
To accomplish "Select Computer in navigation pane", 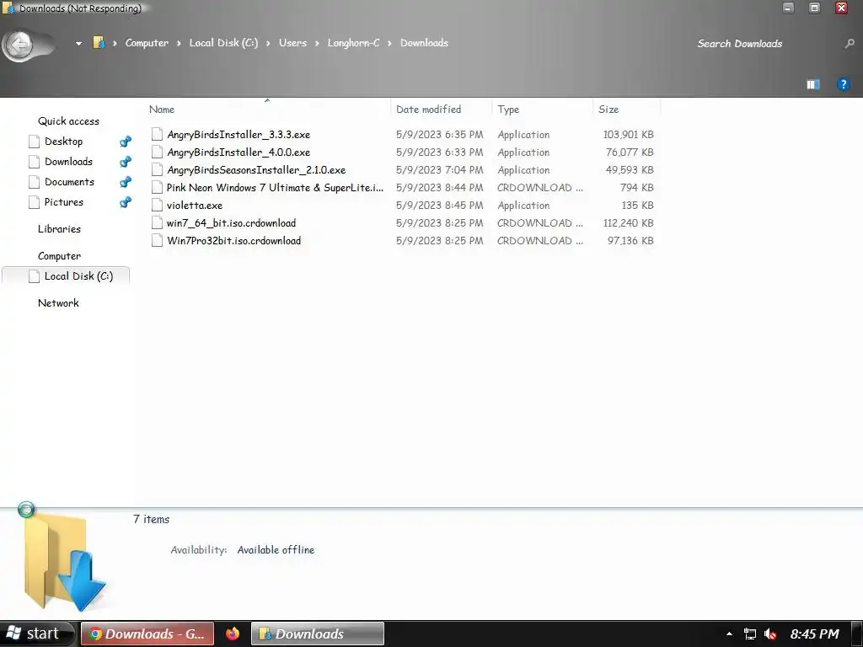I will coord(60,256).
